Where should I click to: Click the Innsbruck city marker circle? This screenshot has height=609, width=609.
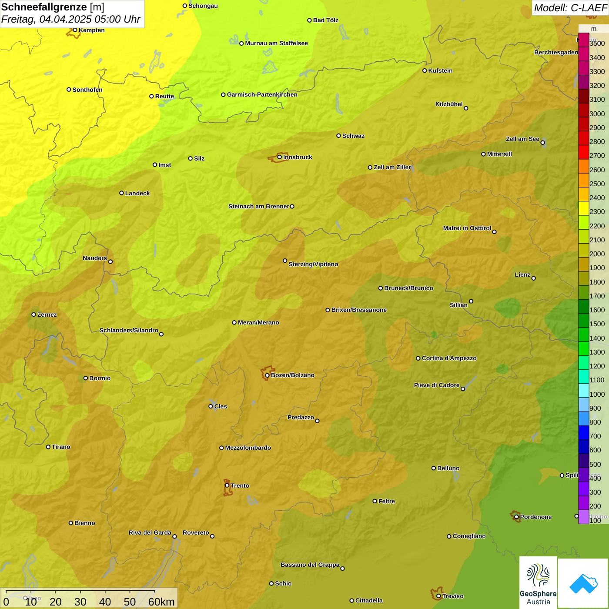pyautogui.click(x=280, y=157)
